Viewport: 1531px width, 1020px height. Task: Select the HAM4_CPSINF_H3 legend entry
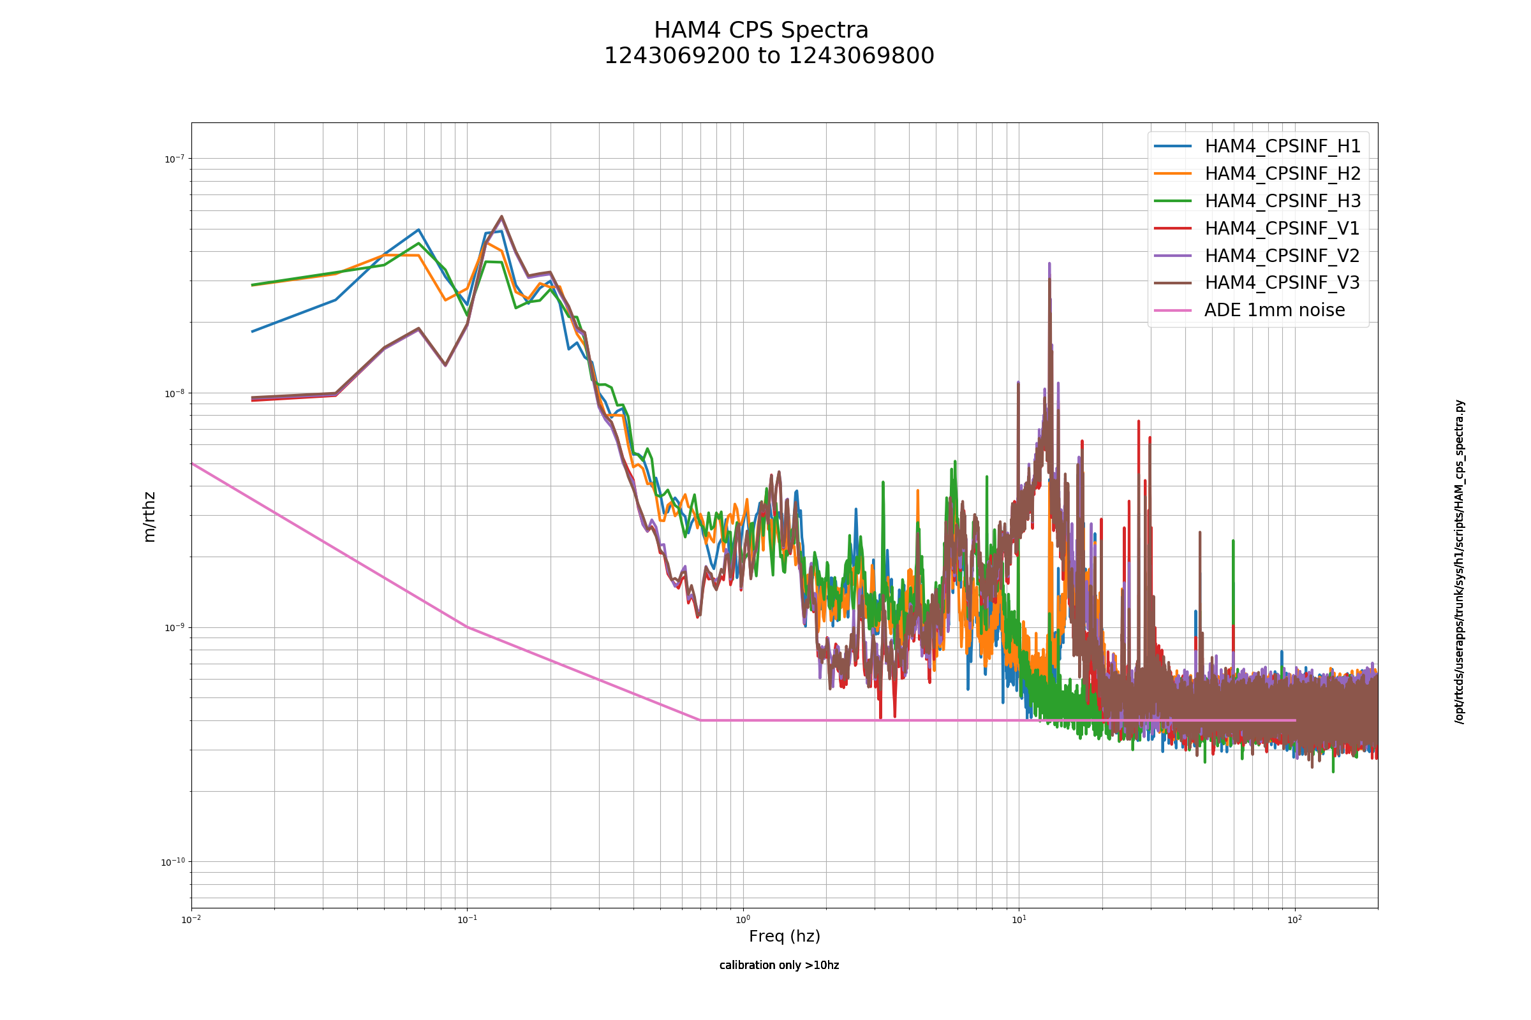coord(1257,201)
